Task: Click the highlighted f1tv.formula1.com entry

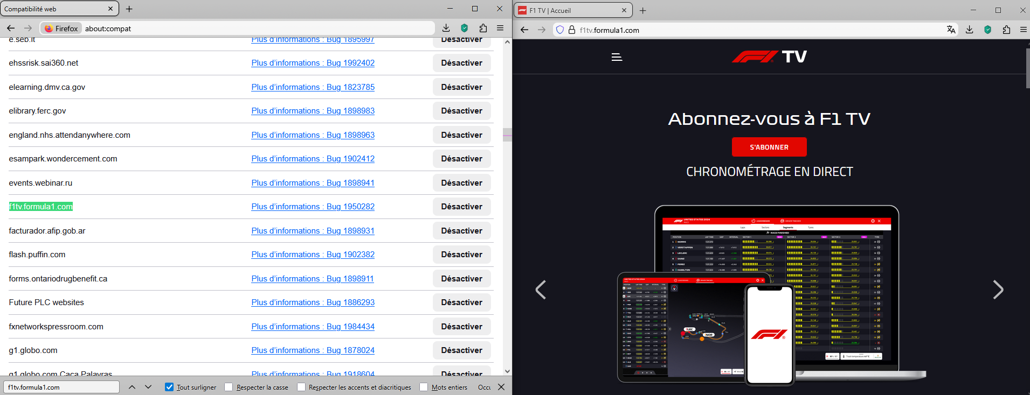Action: click(x=41, y=207)
